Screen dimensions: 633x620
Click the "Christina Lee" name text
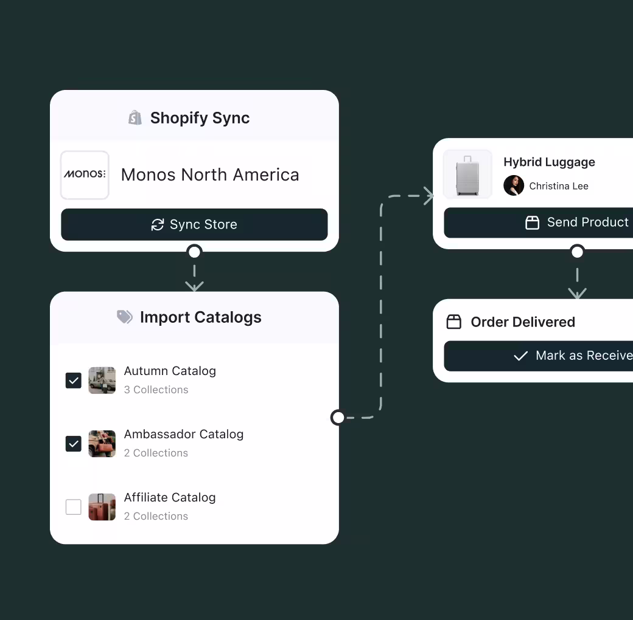click(x=559, y=186)
